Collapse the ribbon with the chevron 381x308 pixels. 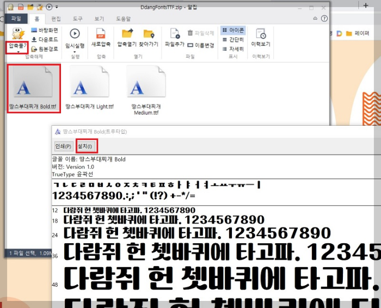[x=315, y=19]
